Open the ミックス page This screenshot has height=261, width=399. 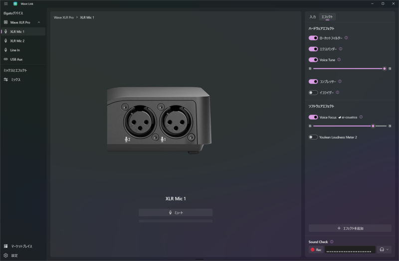(23, 80)
